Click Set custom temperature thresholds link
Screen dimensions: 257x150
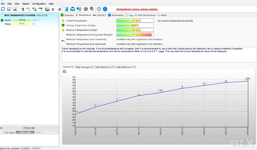pos(175,21)
